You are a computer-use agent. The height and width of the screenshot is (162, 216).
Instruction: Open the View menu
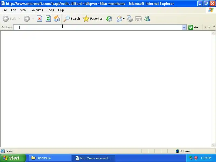click(x=23, y=10)
